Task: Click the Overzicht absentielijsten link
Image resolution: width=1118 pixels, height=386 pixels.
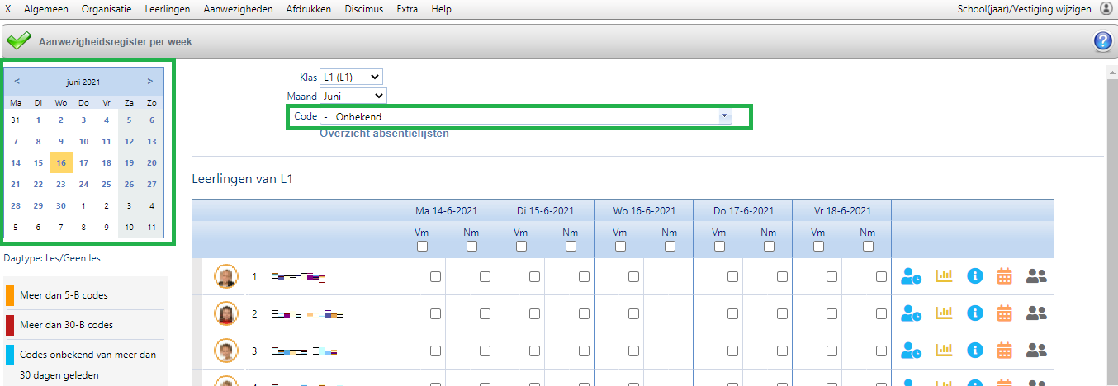Action: 384,134
